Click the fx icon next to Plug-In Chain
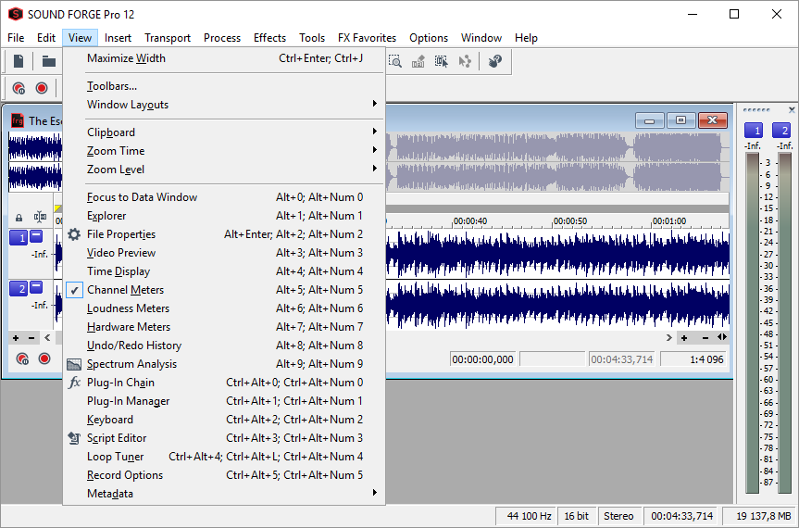Image resolution: width=799 pixels, height=528 pixels. pos(74,383)
